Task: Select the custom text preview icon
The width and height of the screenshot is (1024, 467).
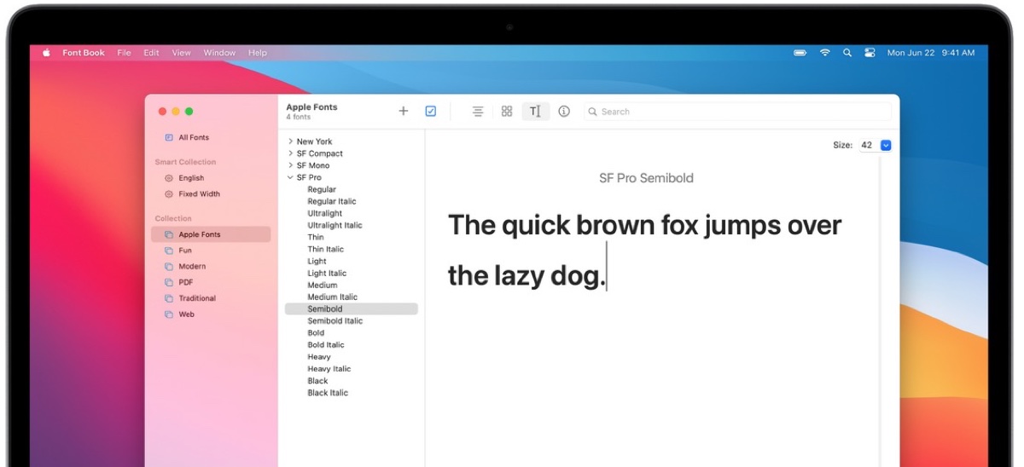Action: pos(535,112)
